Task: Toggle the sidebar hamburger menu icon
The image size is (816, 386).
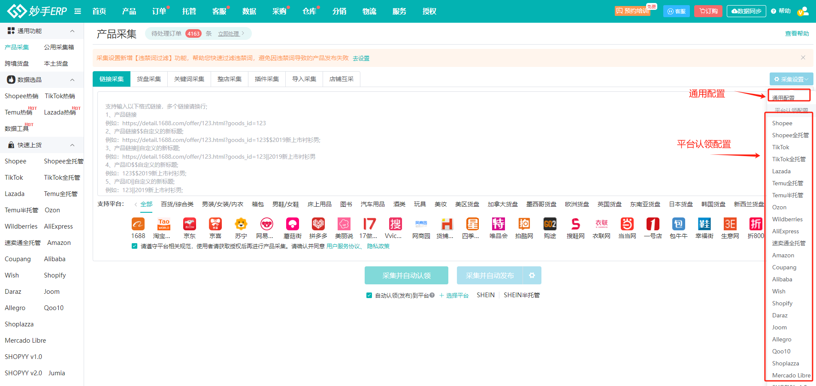Action: pyautogui.click(x=78, y=11)
